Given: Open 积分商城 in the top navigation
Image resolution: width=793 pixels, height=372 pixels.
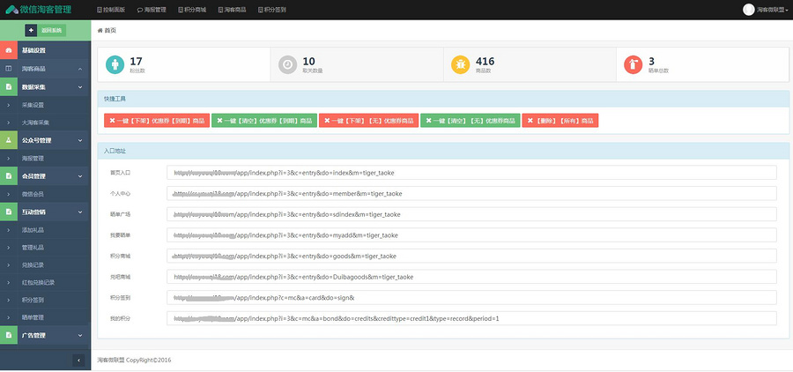Looking at the screenshot, I should coord(192,10).
